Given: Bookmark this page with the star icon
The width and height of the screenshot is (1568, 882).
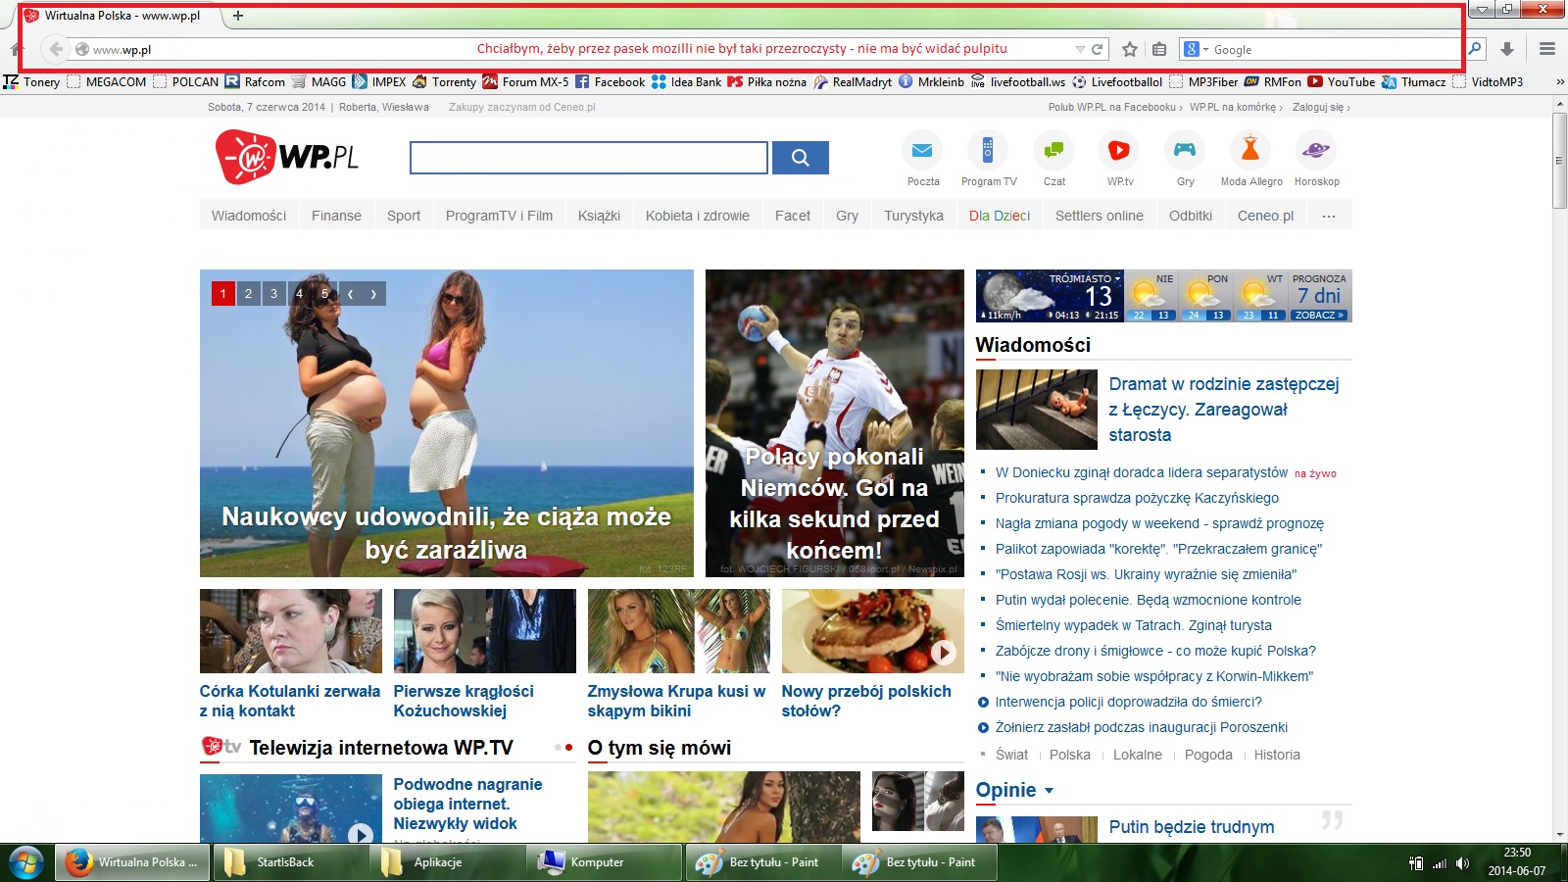Looking at the screenshot, I should coord(1130,49).
